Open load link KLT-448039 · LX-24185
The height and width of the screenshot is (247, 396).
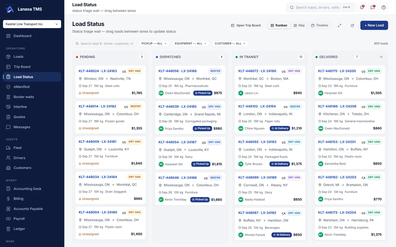178,107
